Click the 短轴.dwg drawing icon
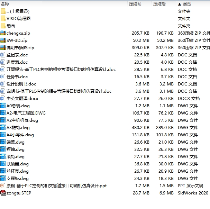 (x=3, y=149)
